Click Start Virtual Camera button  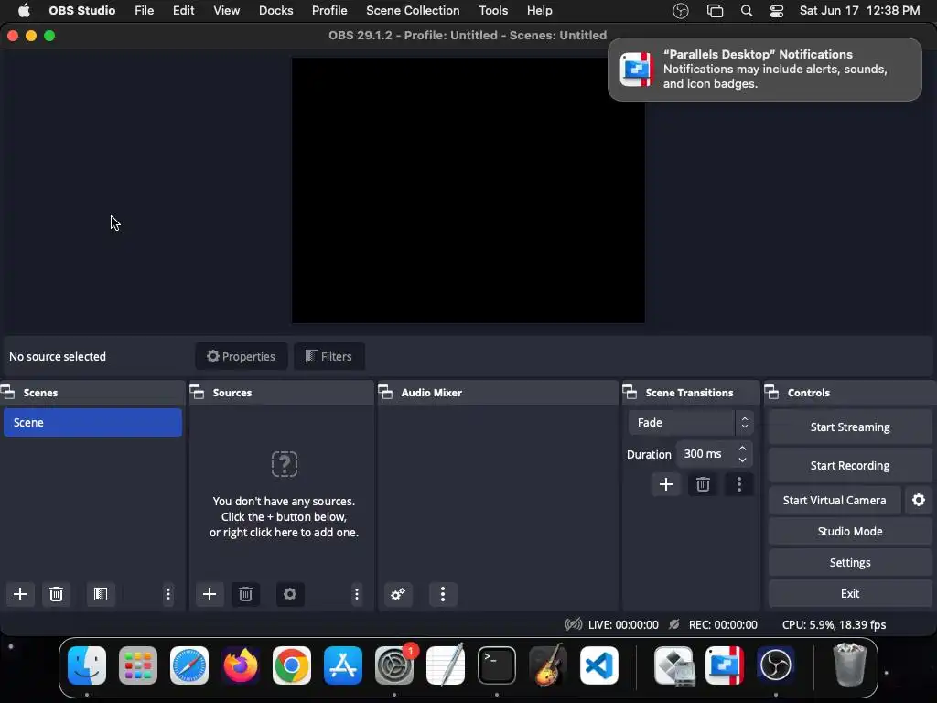coord(835,501)
